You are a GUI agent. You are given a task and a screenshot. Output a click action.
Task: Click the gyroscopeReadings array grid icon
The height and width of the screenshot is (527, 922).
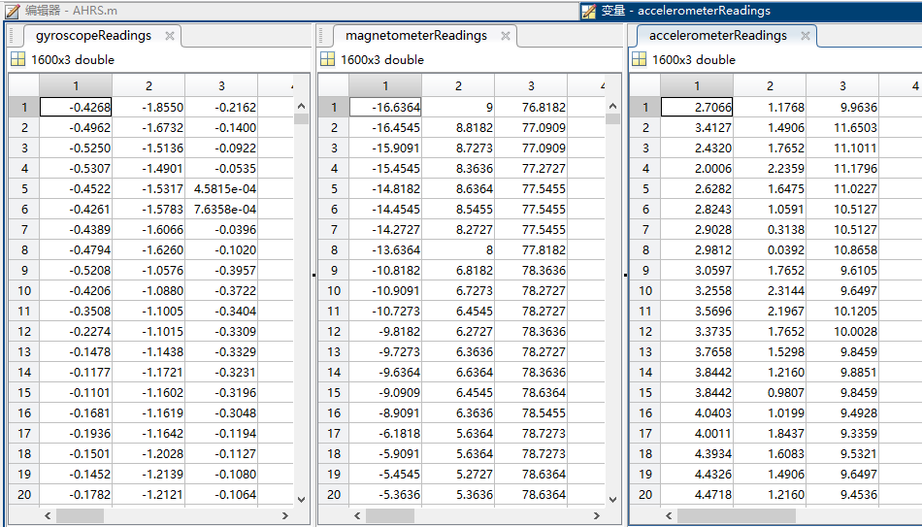pyautogui.click(x=18, y=59)
